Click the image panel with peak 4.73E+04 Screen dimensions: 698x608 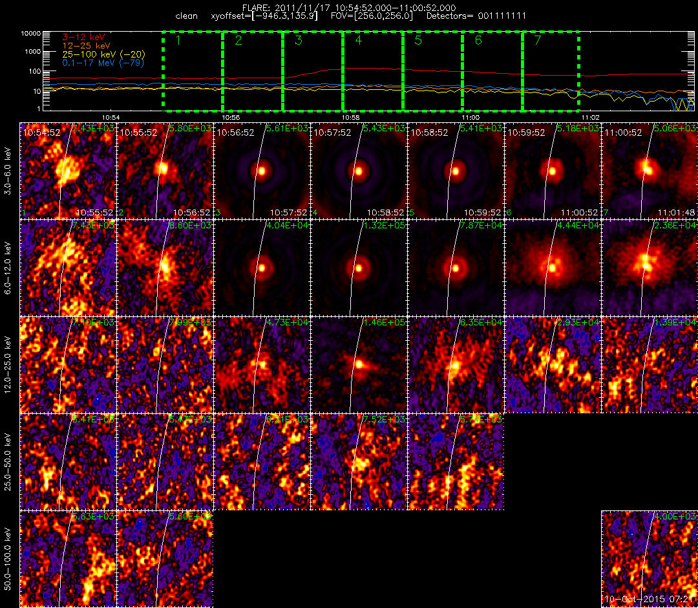262,365
